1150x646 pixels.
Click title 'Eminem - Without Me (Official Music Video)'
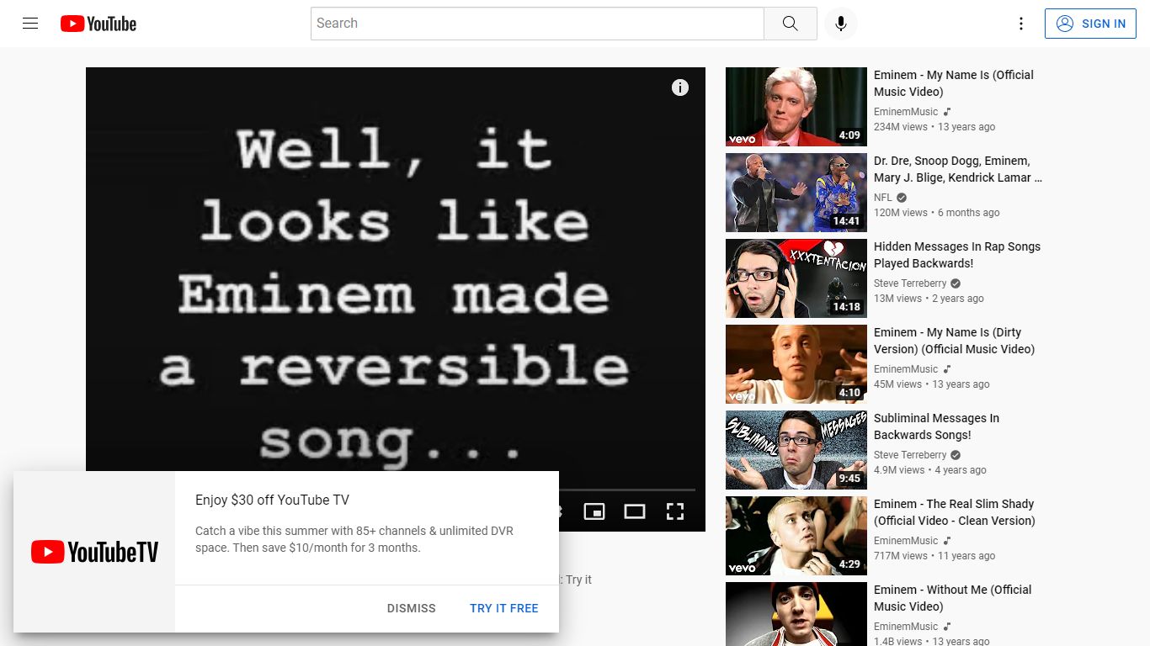coord(953,598)
